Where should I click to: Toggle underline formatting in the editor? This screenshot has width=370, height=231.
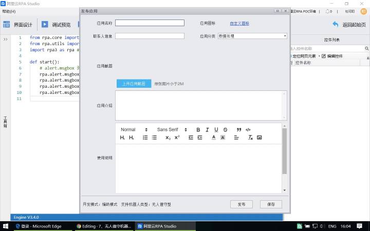pyautogui.click(x=216, y=130)
